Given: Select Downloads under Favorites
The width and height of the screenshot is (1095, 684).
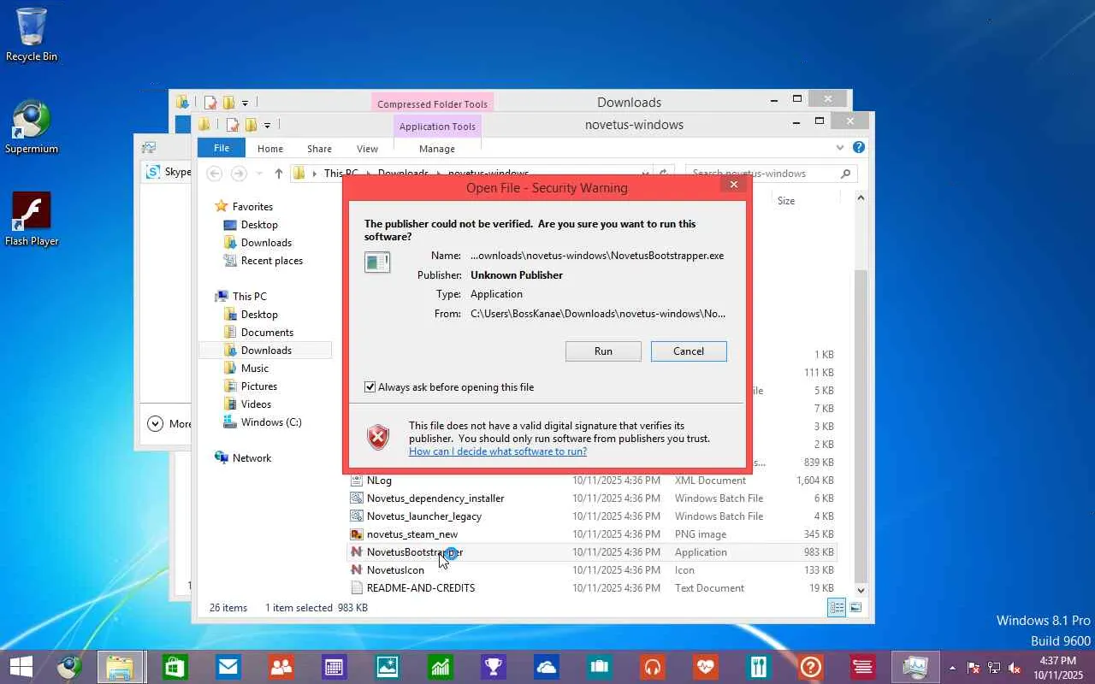Looking at the screenshot, I should tap(266, 243).
